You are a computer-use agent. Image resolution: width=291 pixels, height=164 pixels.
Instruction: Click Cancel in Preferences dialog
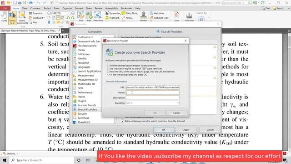click(210, 130)
